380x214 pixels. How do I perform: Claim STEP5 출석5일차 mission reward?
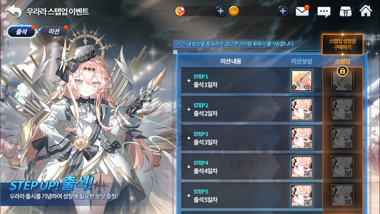[302, 195]
